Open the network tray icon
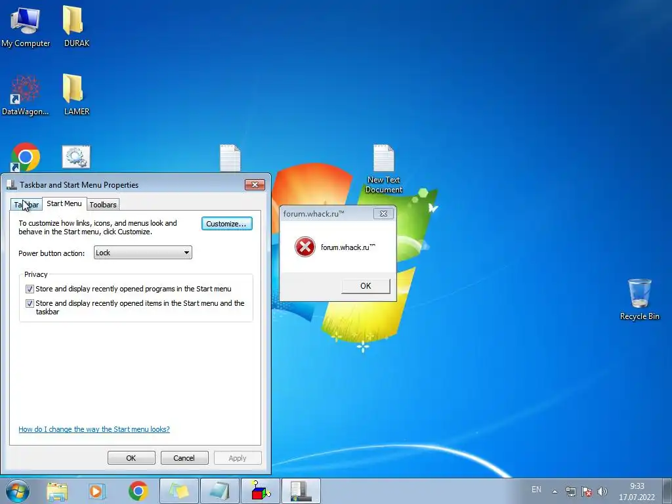This screenshot has width=672, height=504. coord(570,492)
